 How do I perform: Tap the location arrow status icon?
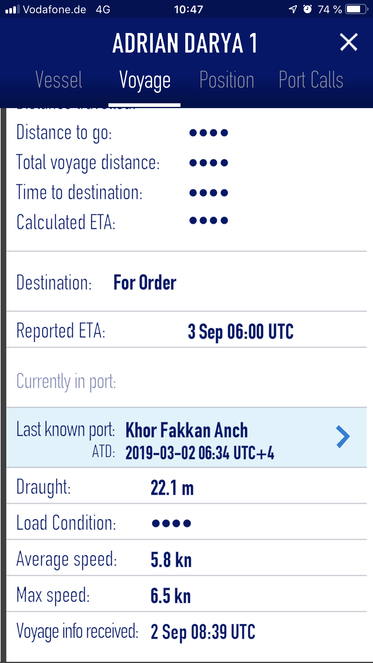click(293, 9)
